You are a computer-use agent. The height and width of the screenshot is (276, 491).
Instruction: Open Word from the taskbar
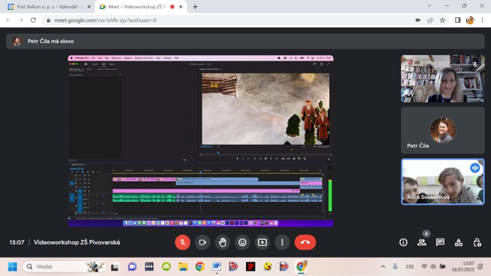point(217,267)
